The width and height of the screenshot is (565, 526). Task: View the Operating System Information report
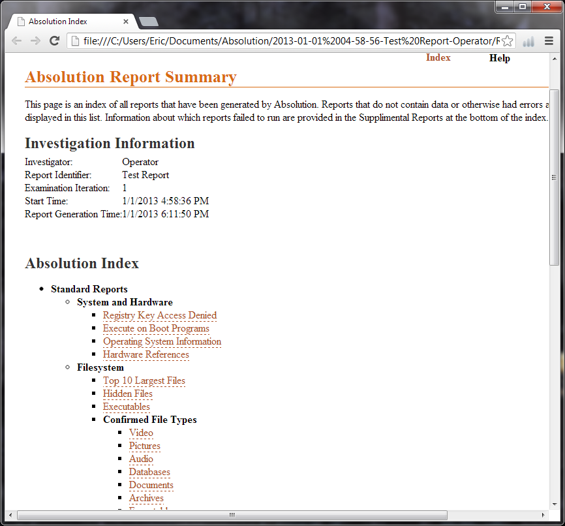162,341
